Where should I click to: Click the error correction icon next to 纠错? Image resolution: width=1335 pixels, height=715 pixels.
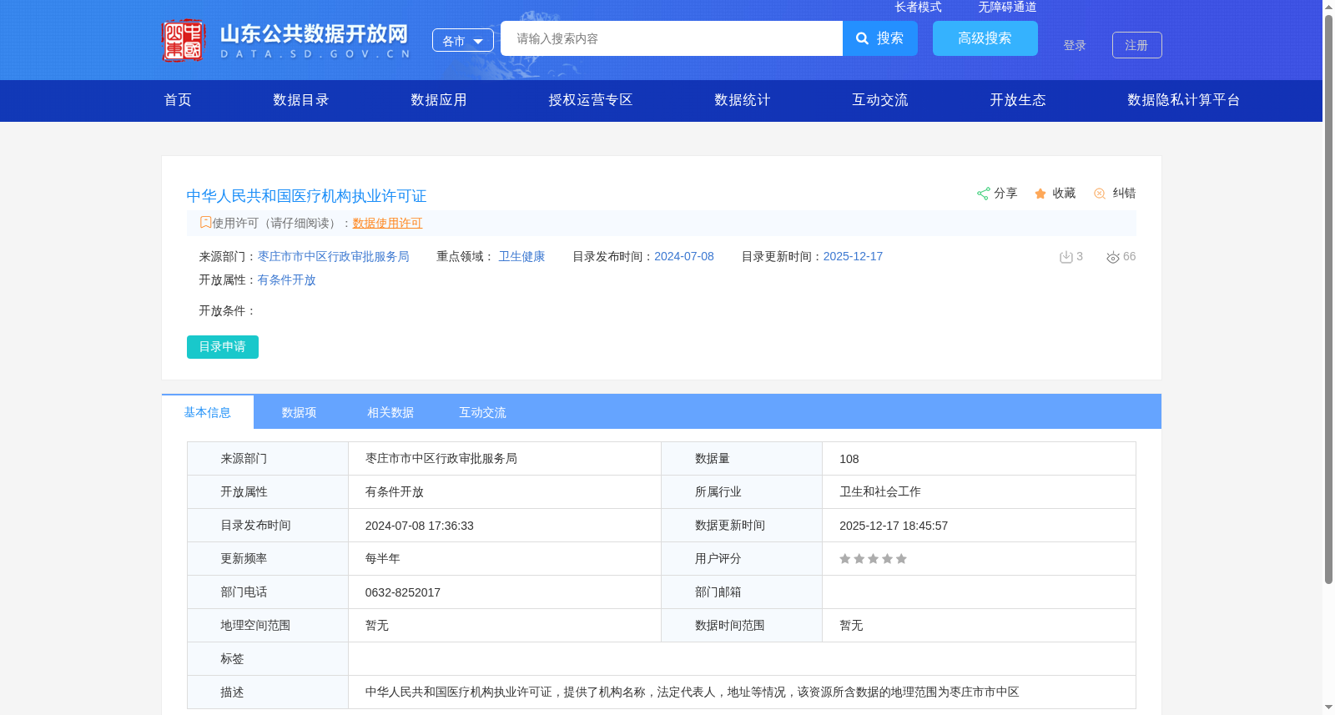[1100, 194]
